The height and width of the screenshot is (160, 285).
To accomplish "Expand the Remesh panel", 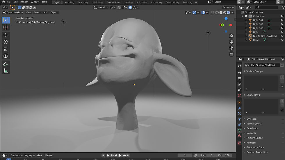I will pyautogui.click(x=251, y=143).
